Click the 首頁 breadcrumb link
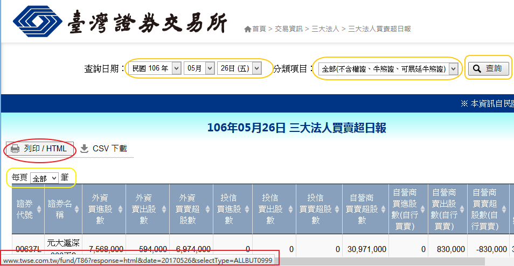The width and height of the screenshot is (514, 266). 259,29
